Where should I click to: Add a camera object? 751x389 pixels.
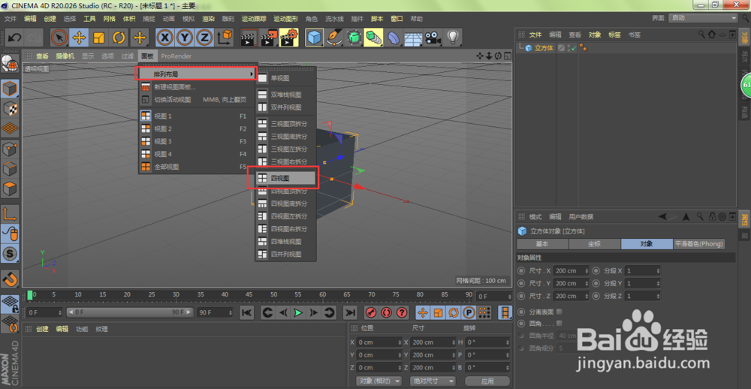tap(433, 38)
